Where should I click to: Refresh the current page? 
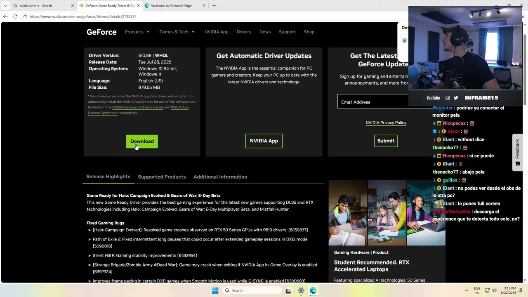[15, 16]
